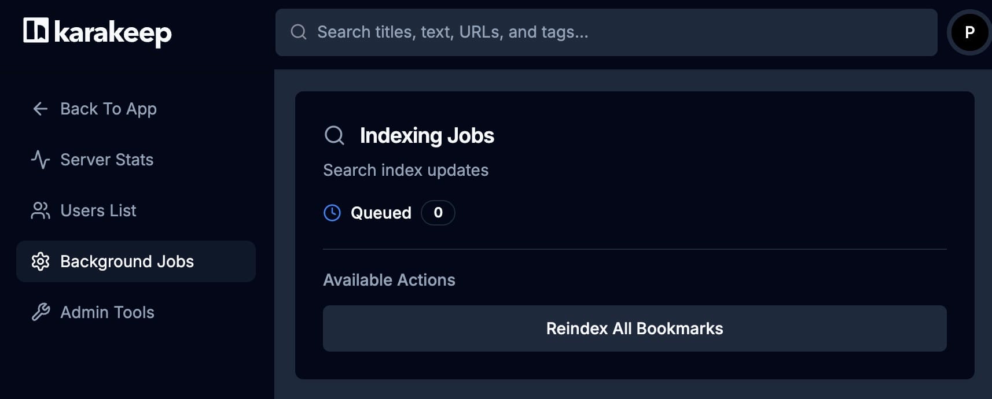Viewport: 992px width, 399px height.
Task: Click Reindex All Bookmarks button
Action: pyautogui.click(x=635, y=328)
